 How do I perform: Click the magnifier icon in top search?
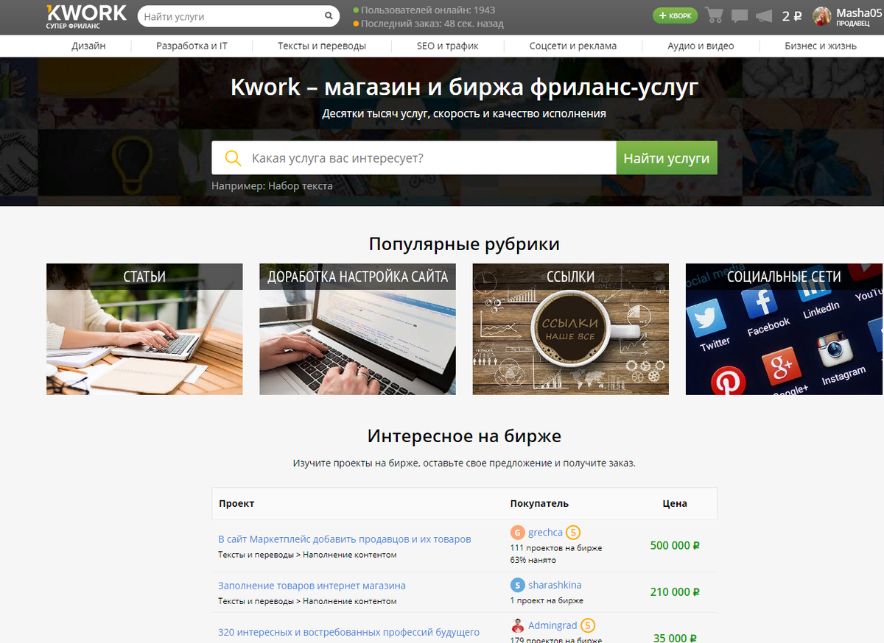(x=329, y=16)
